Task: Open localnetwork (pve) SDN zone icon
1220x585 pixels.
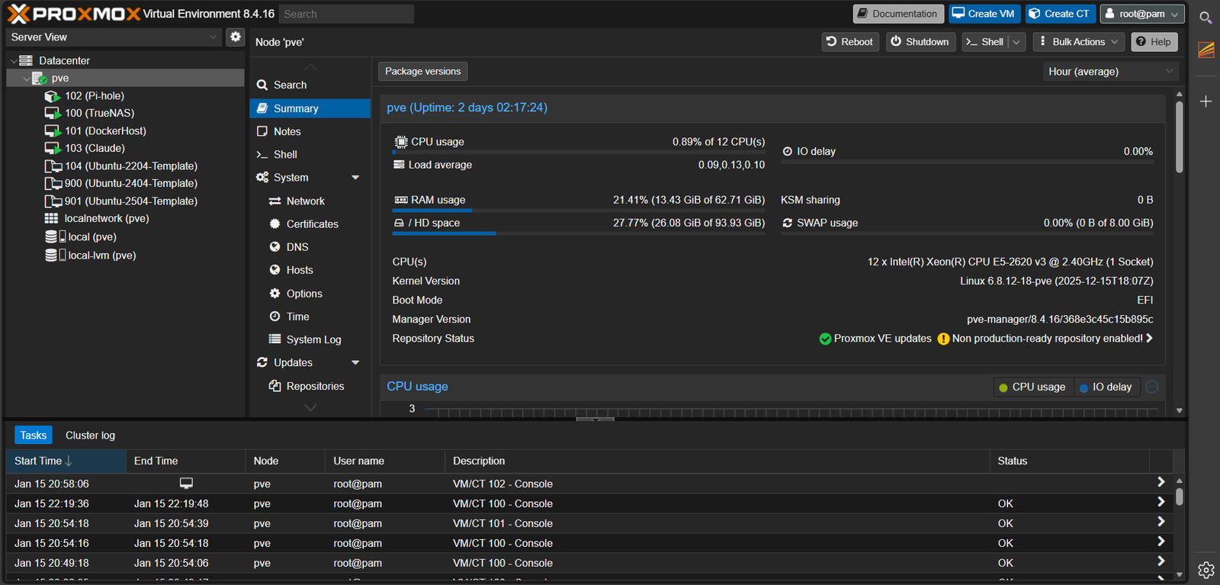Action: (x=51, y=218)
